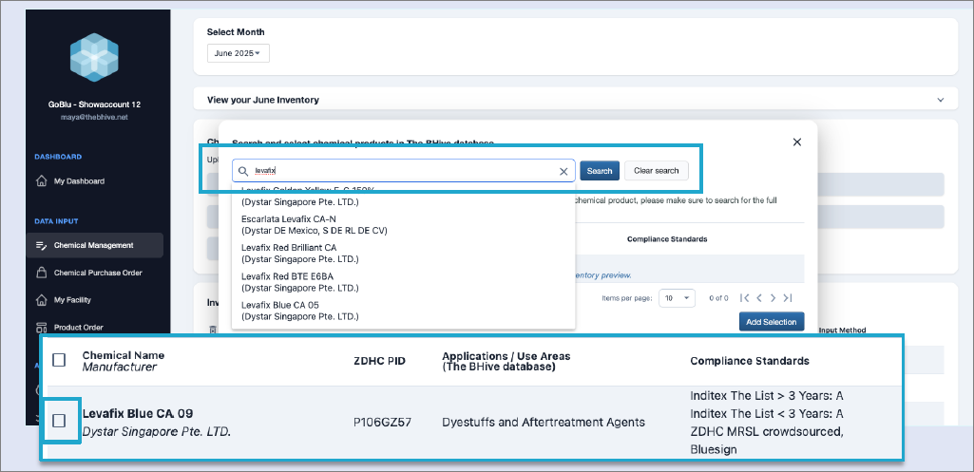Jump to last results page
This screenshot has width=974, height=472.
point(788,298)
